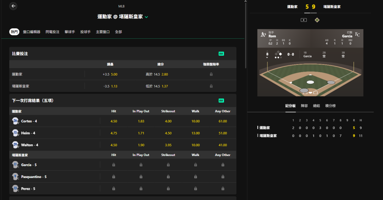Open the matchup dropdown chevron next to 堪薩斯皇家

tap(146, 17)
